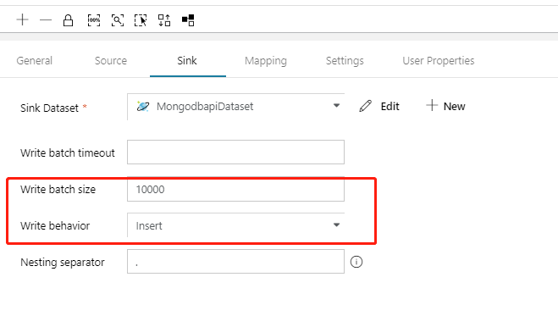Click the Write batch size label

58,189
